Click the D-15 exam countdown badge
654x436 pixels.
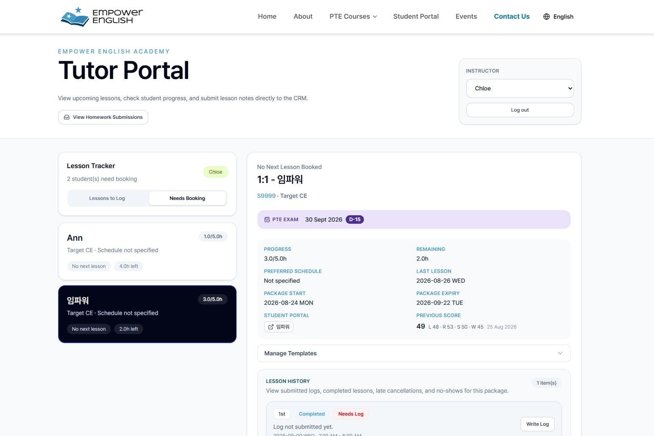[x=355, y=219]
